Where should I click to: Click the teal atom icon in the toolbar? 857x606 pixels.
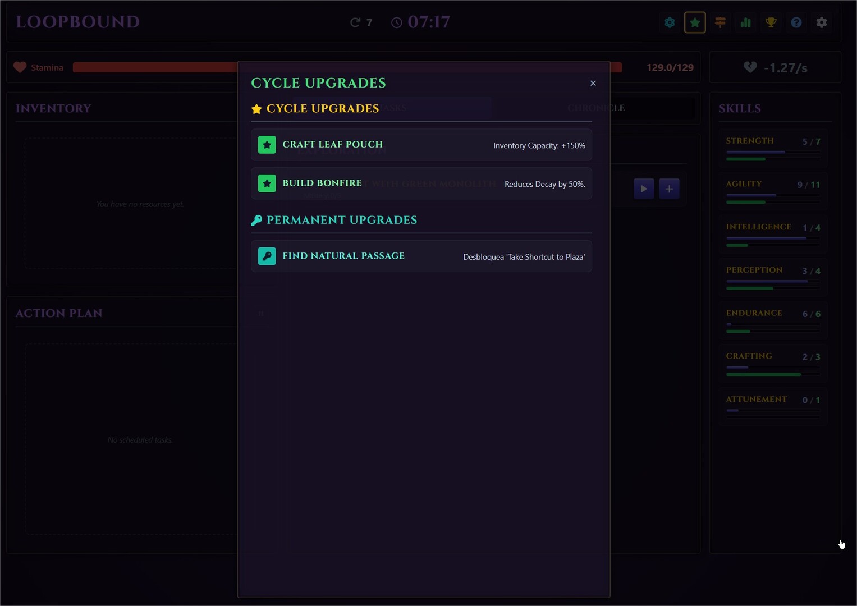(669, 22)
